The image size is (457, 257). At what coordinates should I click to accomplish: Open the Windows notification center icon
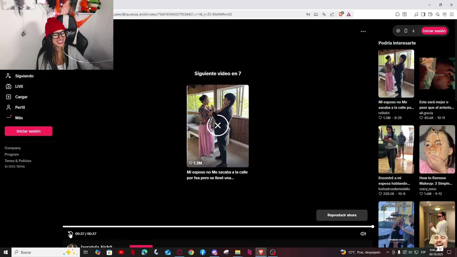point(450,252)
